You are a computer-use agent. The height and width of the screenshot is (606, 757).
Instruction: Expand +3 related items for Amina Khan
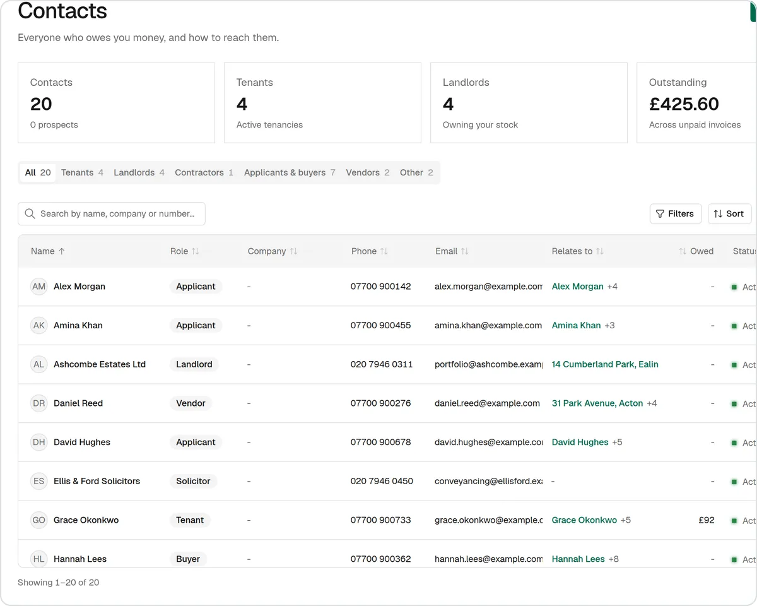[609, 326]
